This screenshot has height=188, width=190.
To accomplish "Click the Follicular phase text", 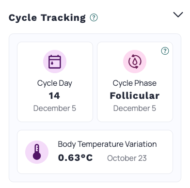I will 135,95.
